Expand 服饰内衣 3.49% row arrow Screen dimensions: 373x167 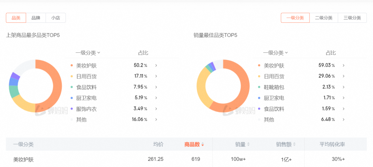click(156, 109)
